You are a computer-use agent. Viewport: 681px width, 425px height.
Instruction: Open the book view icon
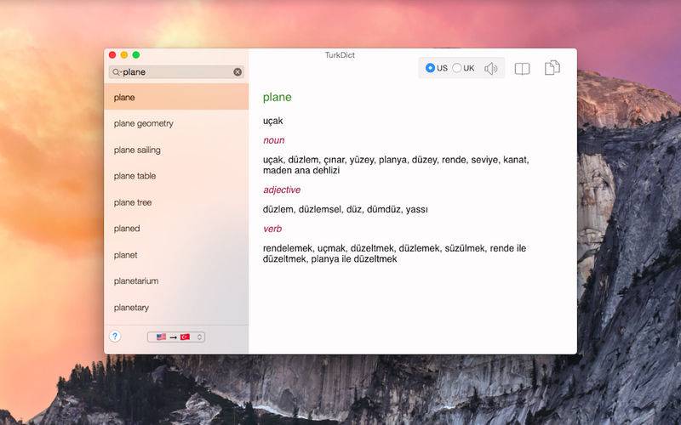pyautogui.click(x=522, y=69)
